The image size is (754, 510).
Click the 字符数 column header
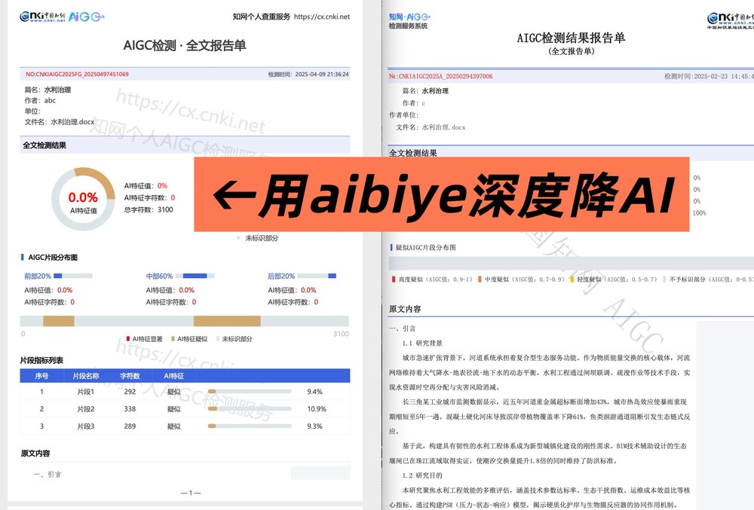tap(130, 376)
